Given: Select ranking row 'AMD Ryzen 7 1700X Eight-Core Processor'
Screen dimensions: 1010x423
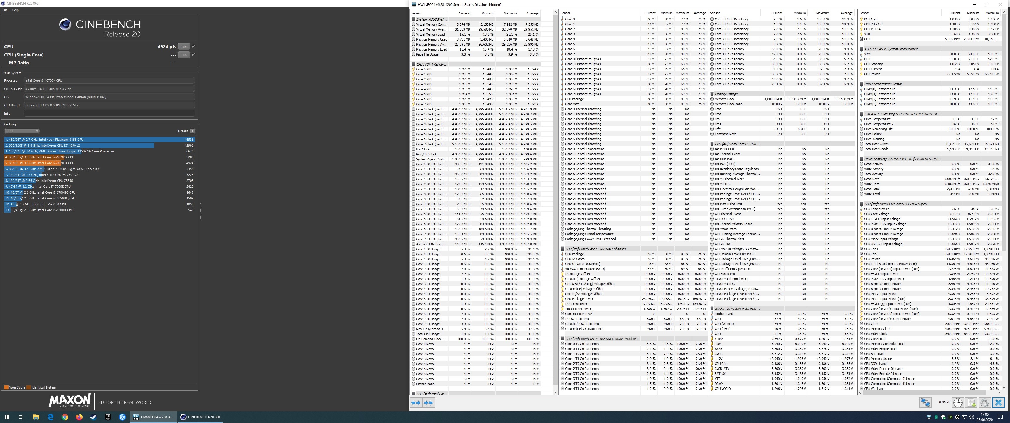Looking at the screenshot, I should [100, 169].
